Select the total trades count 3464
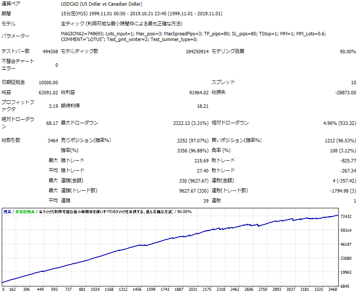Screen dimensions: 358x293 [53, 141]
